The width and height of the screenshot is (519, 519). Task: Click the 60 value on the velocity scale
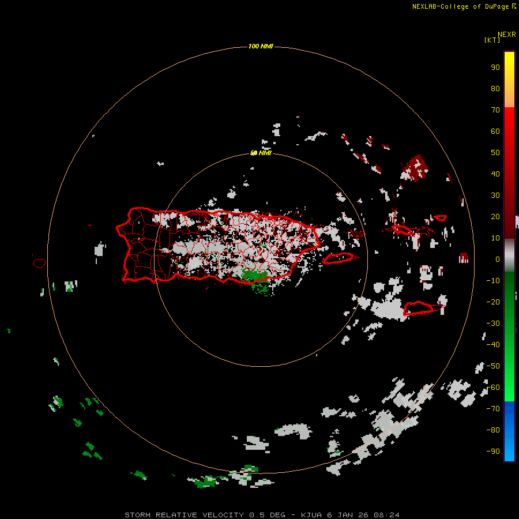495,131
